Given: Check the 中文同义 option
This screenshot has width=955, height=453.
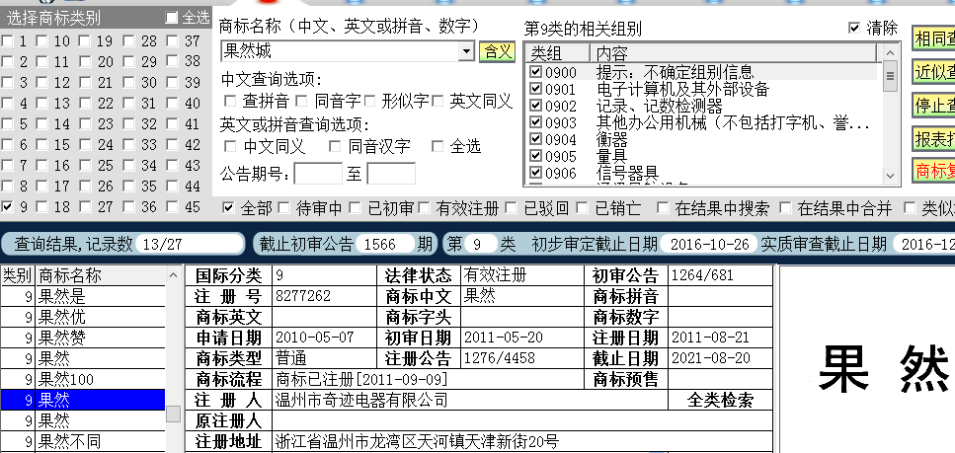Looking at the screenshot, I should pos(230,146).
